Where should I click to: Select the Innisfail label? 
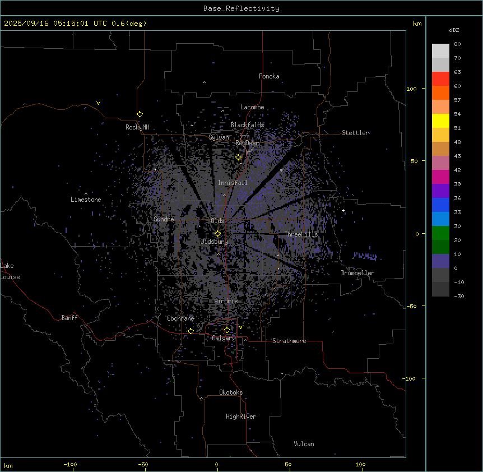coord(233,183)
